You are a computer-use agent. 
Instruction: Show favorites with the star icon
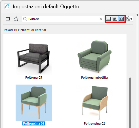[x=16, y=19]
